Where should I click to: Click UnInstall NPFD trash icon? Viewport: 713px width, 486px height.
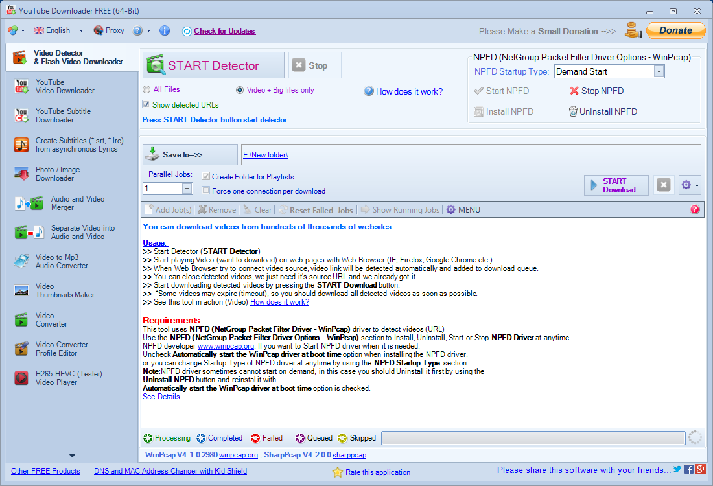[573, 111]
